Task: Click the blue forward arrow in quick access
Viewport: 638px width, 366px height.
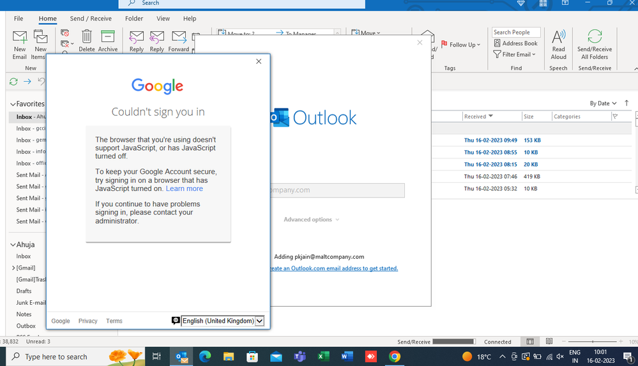Action: (x=27, y=82)
